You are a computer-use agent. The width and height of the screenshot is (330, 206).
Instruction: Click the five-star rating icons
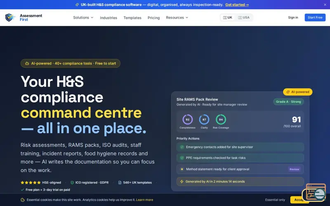pyautogui.click(x=31, y=183)
